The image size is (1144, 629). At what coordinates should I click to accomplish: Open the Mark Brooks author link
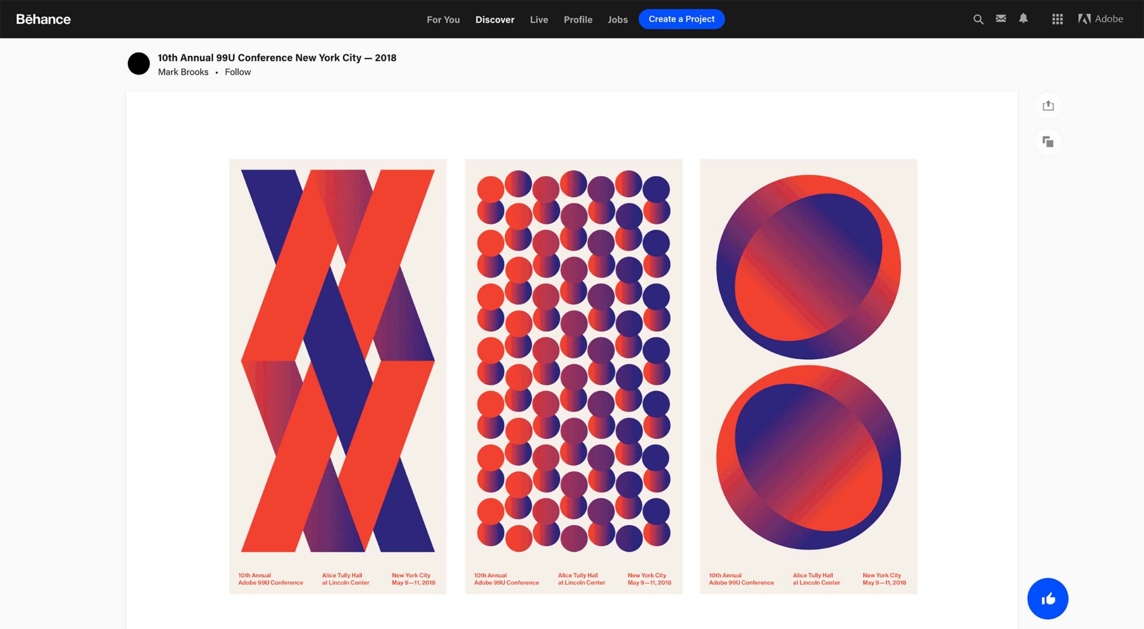coord(183,72)
